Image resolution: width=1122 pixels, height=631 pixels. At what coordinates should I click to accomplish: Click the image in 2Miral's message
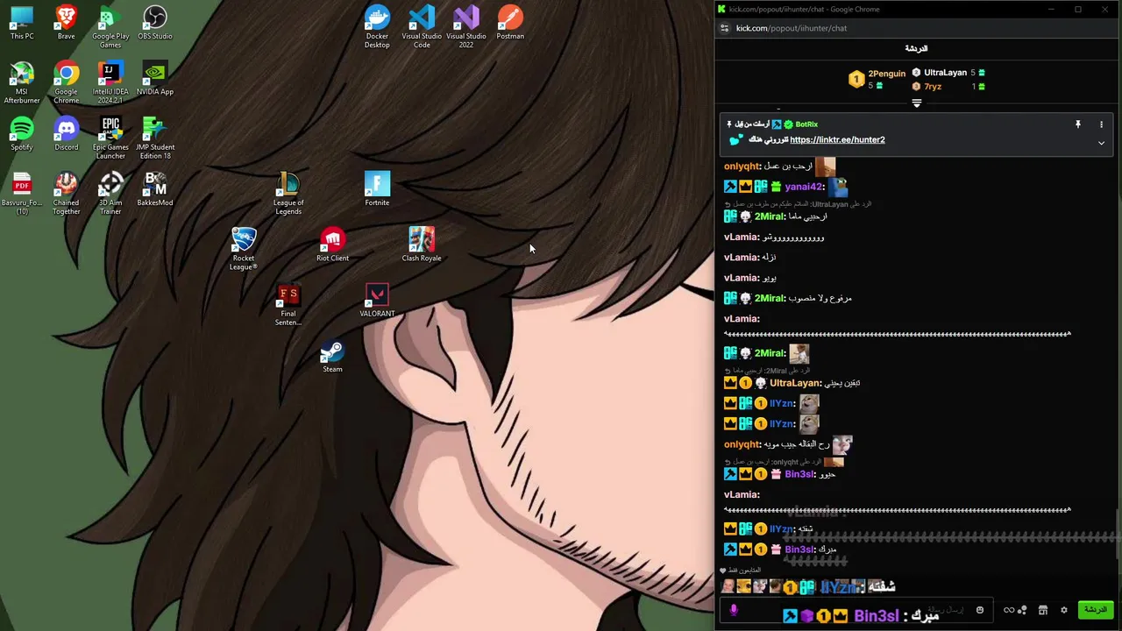(799, 353)
